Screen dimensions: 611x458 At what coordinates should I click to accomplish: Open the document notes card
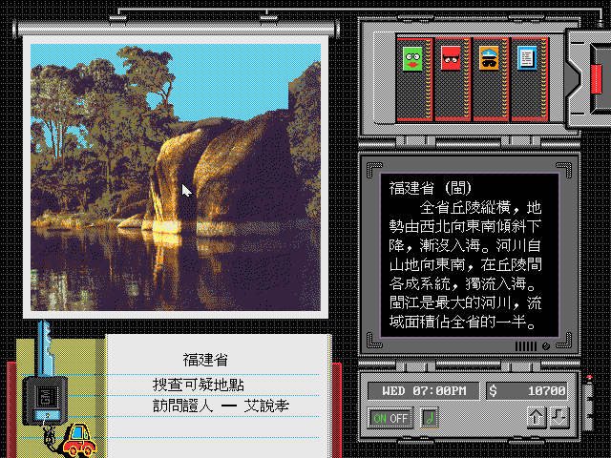[527, 58]
